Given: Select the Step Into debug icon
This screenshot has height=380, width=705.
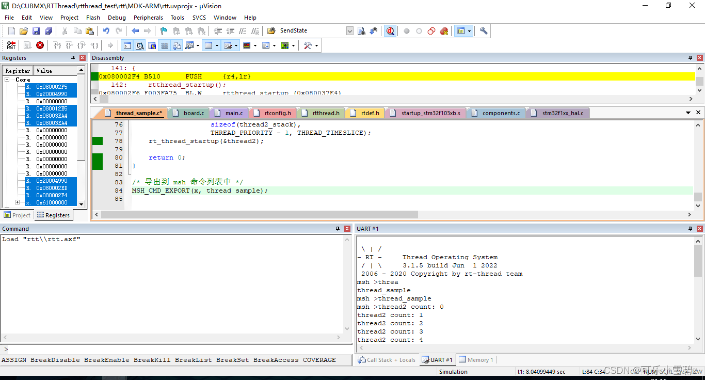Looking at the screenshot, I should [57, 45].
